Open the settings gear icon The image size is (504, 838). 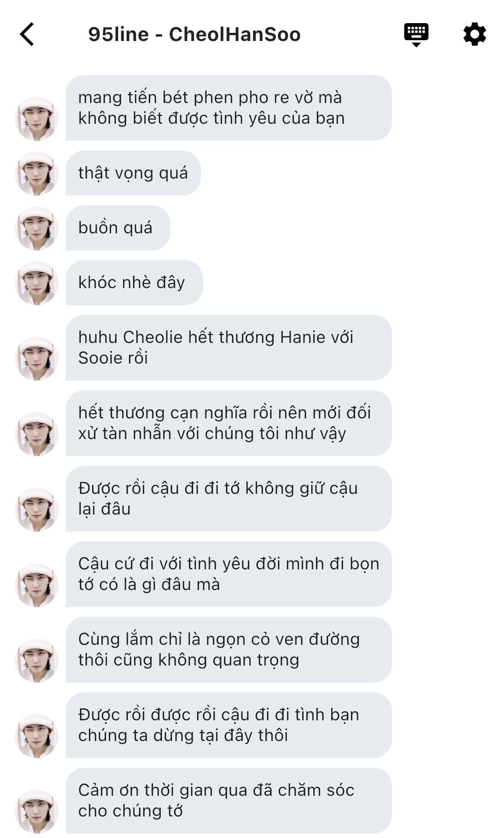pyautogui.click(x=474, y=34)
